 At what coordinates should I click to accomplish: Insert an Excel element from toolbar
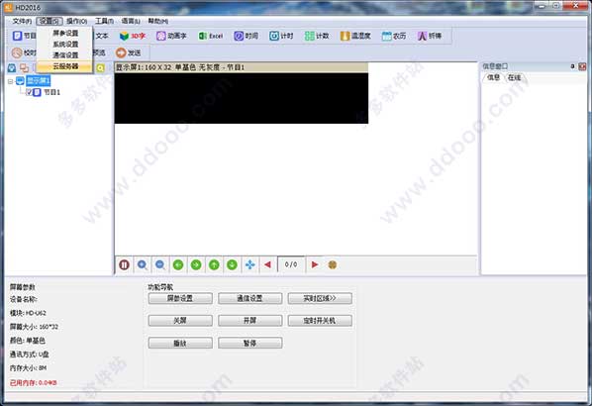211,36
